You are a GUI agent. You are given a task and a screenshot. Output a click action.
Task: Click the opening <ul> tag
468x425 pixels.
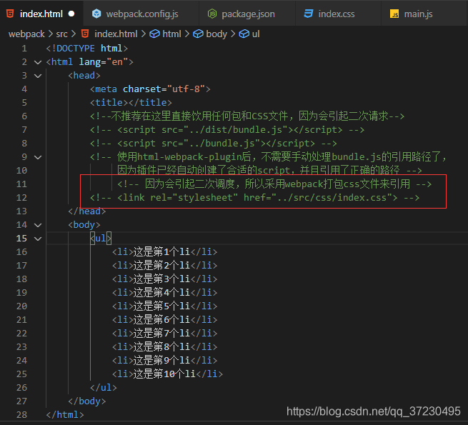(x=101, y=238)
